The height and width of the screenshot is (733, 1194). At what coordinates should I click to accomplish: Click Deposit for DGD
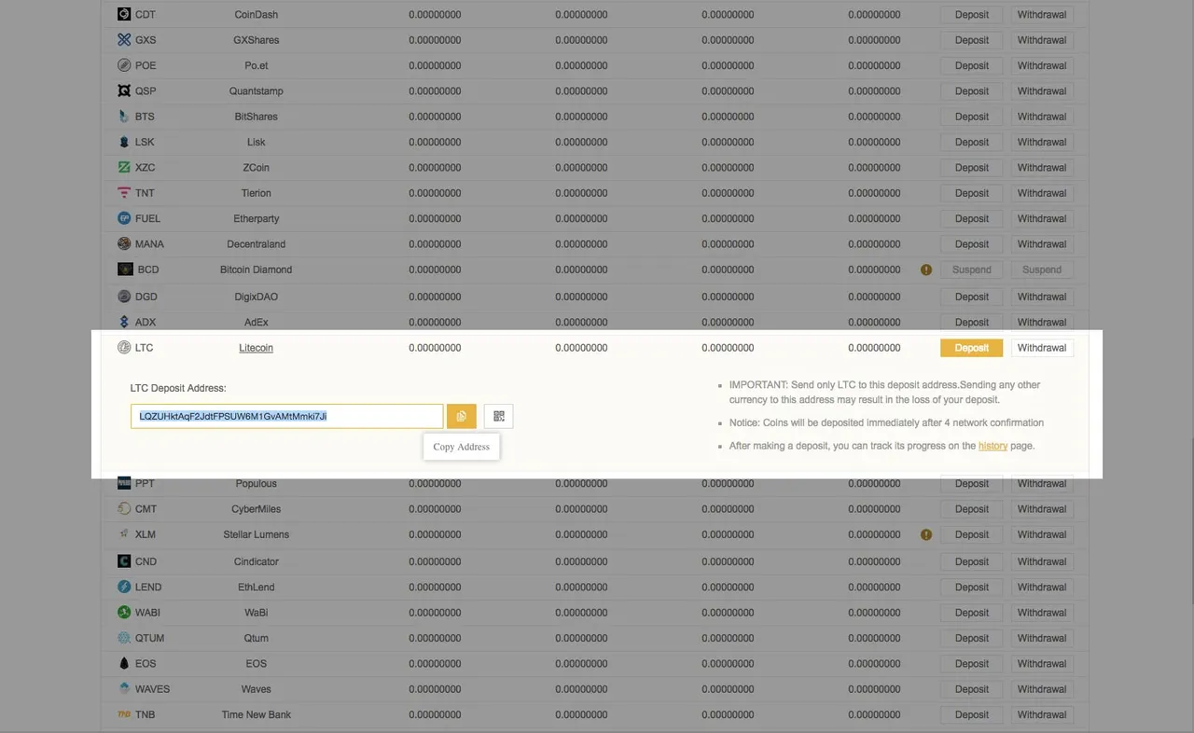(x=971, y=297)
